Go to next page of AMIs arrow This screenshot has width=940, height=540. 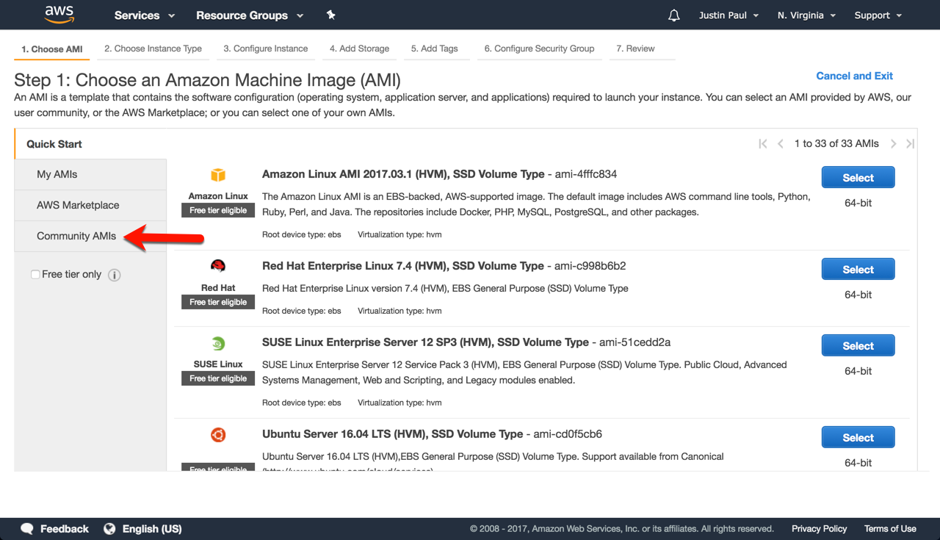[894, 144]
